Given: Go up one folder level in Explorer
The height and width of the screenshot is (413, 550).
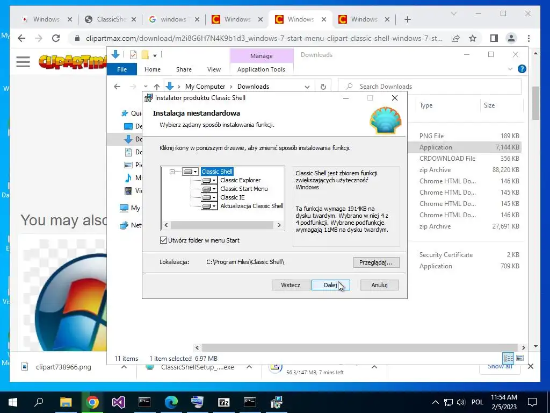Looking at the screenshot, I should pos(157,87).
